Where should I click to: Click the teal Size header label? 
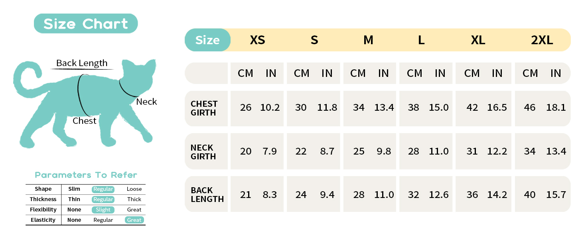click(x=207, y=40)
